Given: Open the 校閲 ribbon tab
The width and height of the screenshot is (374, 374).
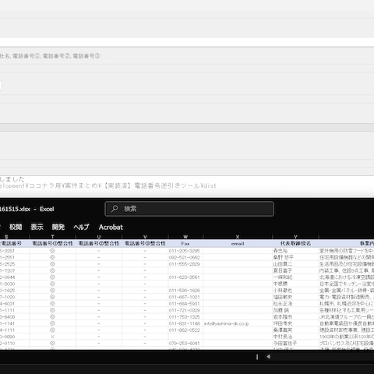Looking at the screenshot, I should [x=16, y=227].
